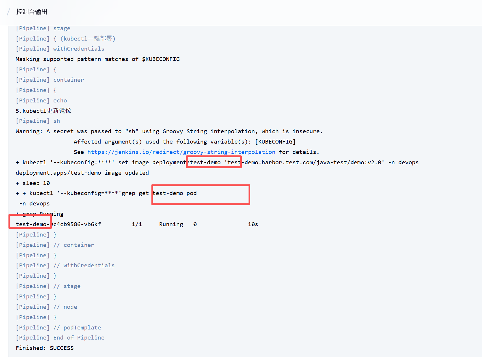Click the kubectl一键部署 stage line

pos(66,39)
